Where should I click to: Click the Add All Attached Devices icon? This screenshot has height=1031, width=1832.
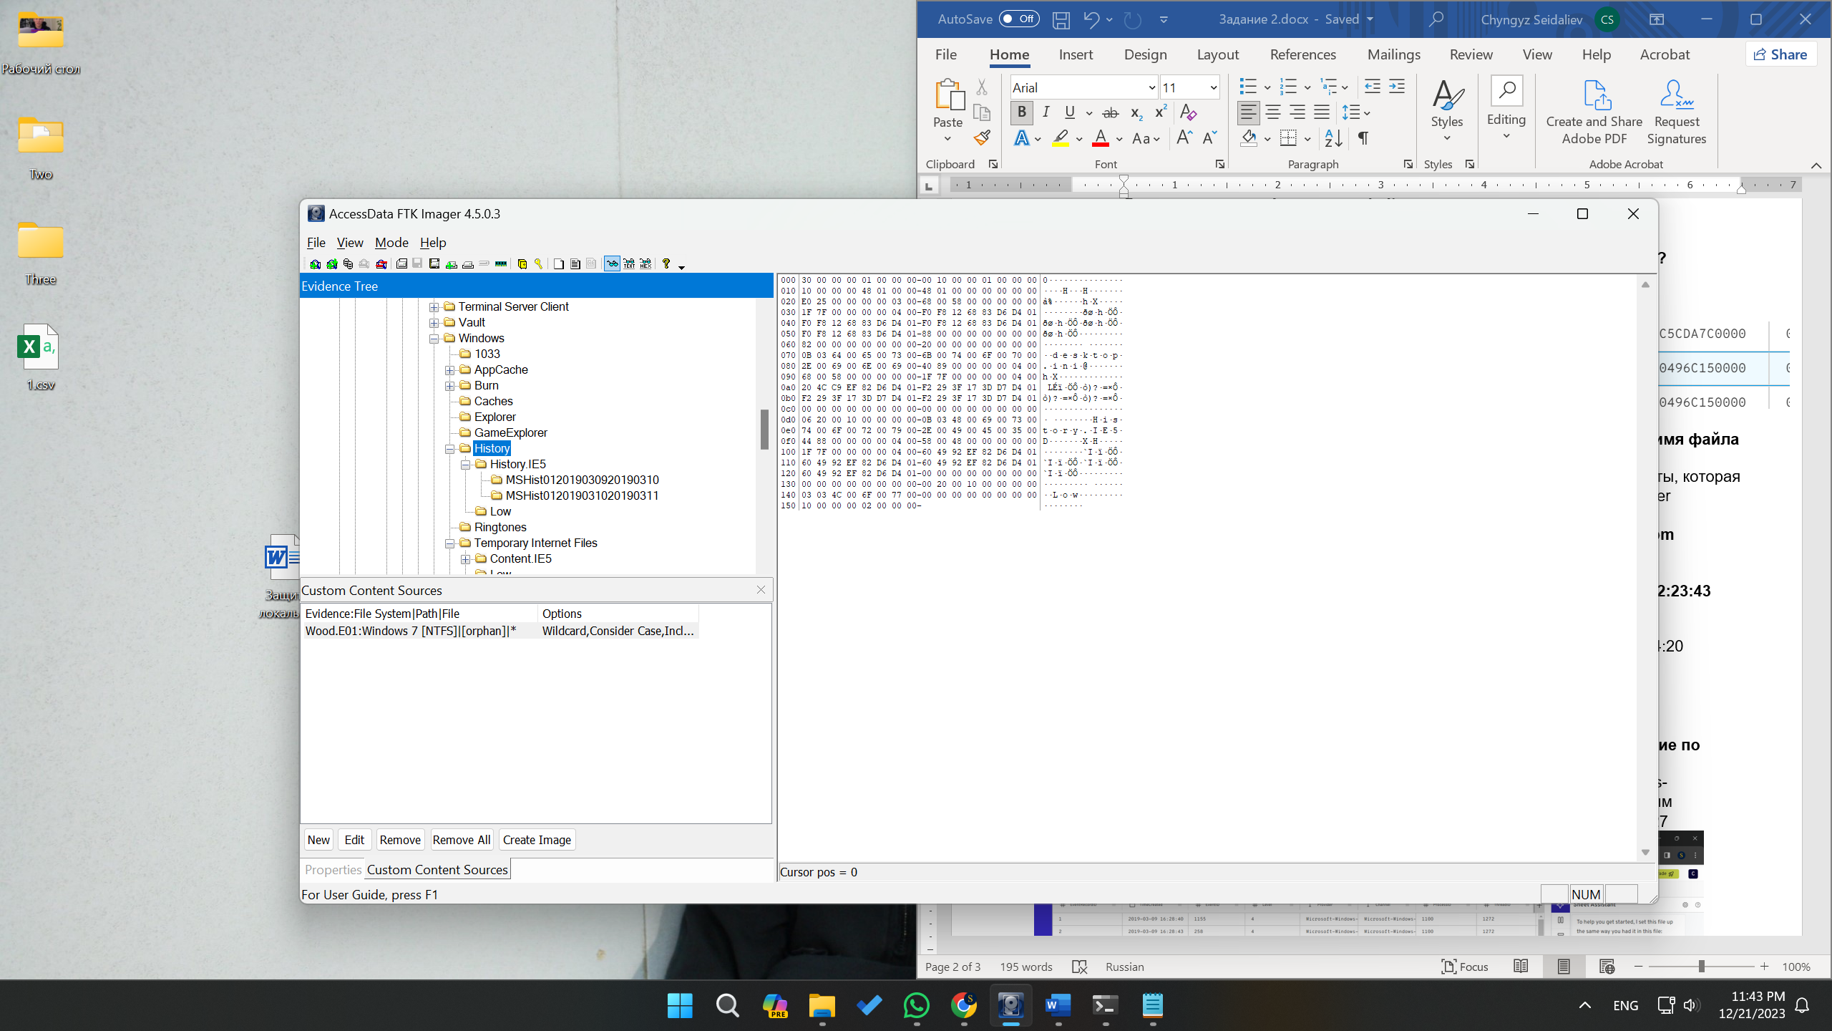click(x=332, y=263)
